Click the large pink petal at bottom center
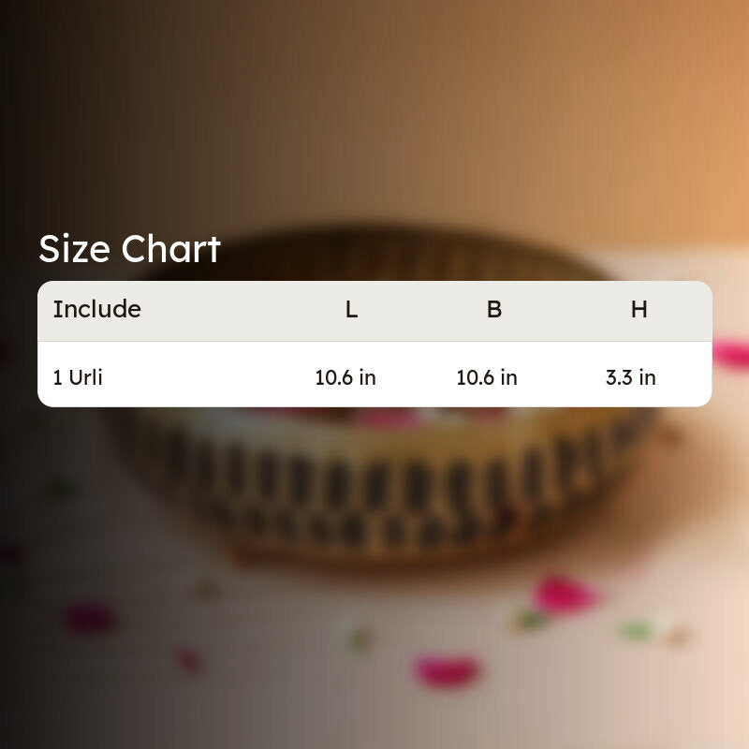This screenshot has width=749, height=749. [x=448, y=671]
